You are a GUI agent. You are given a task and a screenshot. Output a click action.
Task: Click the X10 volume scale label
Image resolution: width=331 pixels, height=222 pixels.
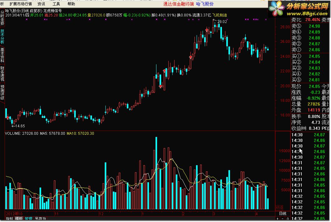coord(279,208)
